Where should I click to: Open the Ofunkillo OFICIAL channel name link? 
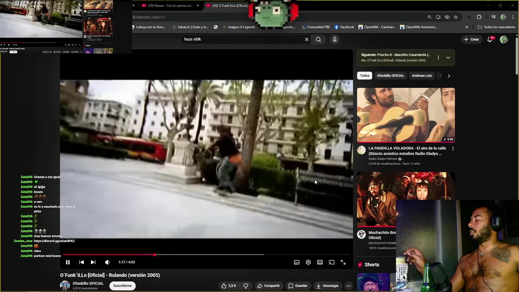click(88, 283)
